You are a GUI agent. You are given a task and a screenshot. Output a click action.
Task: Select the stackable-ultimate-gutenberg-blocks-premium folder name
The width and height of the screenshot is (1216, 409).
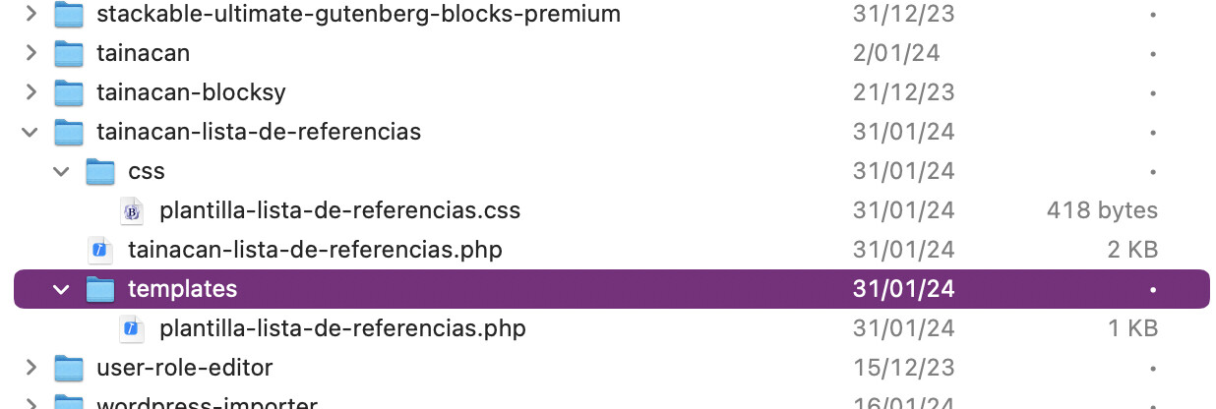[358, 14]
